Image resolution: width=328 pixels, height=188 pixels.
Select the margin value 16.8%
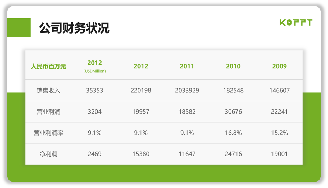coord(233,133)
